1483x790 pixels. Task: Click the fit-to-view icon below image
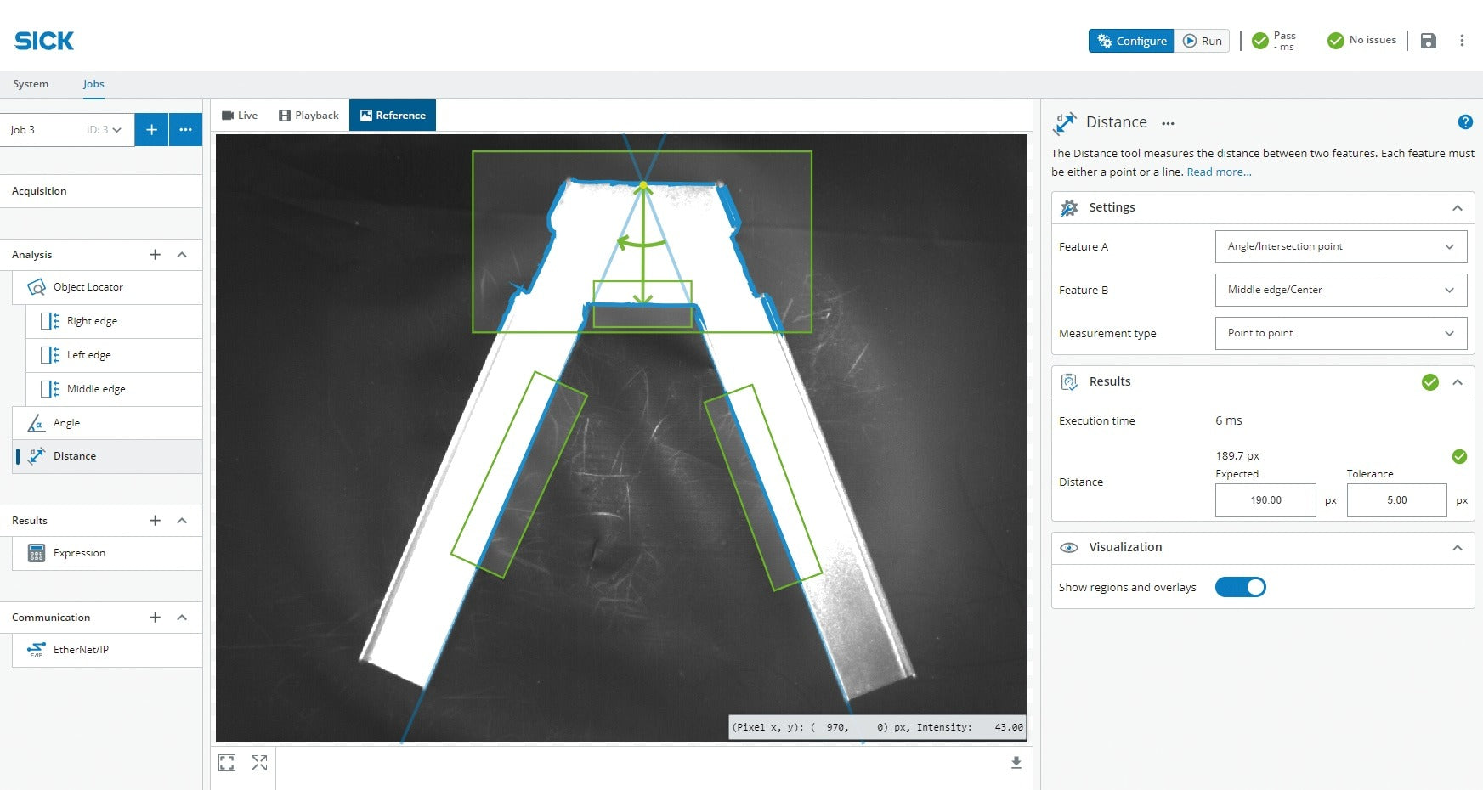[227, 763]
